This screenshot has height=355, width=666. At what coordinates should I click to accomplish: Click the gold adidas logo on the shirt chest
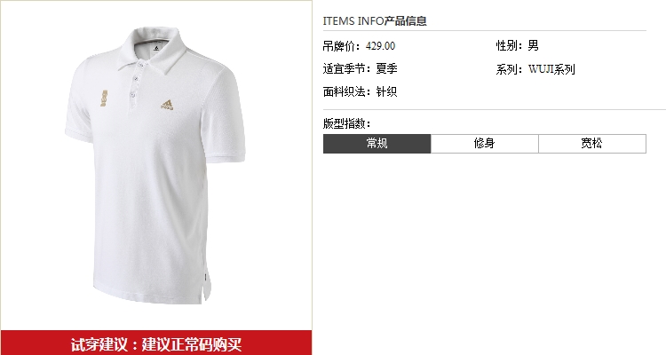167,106
